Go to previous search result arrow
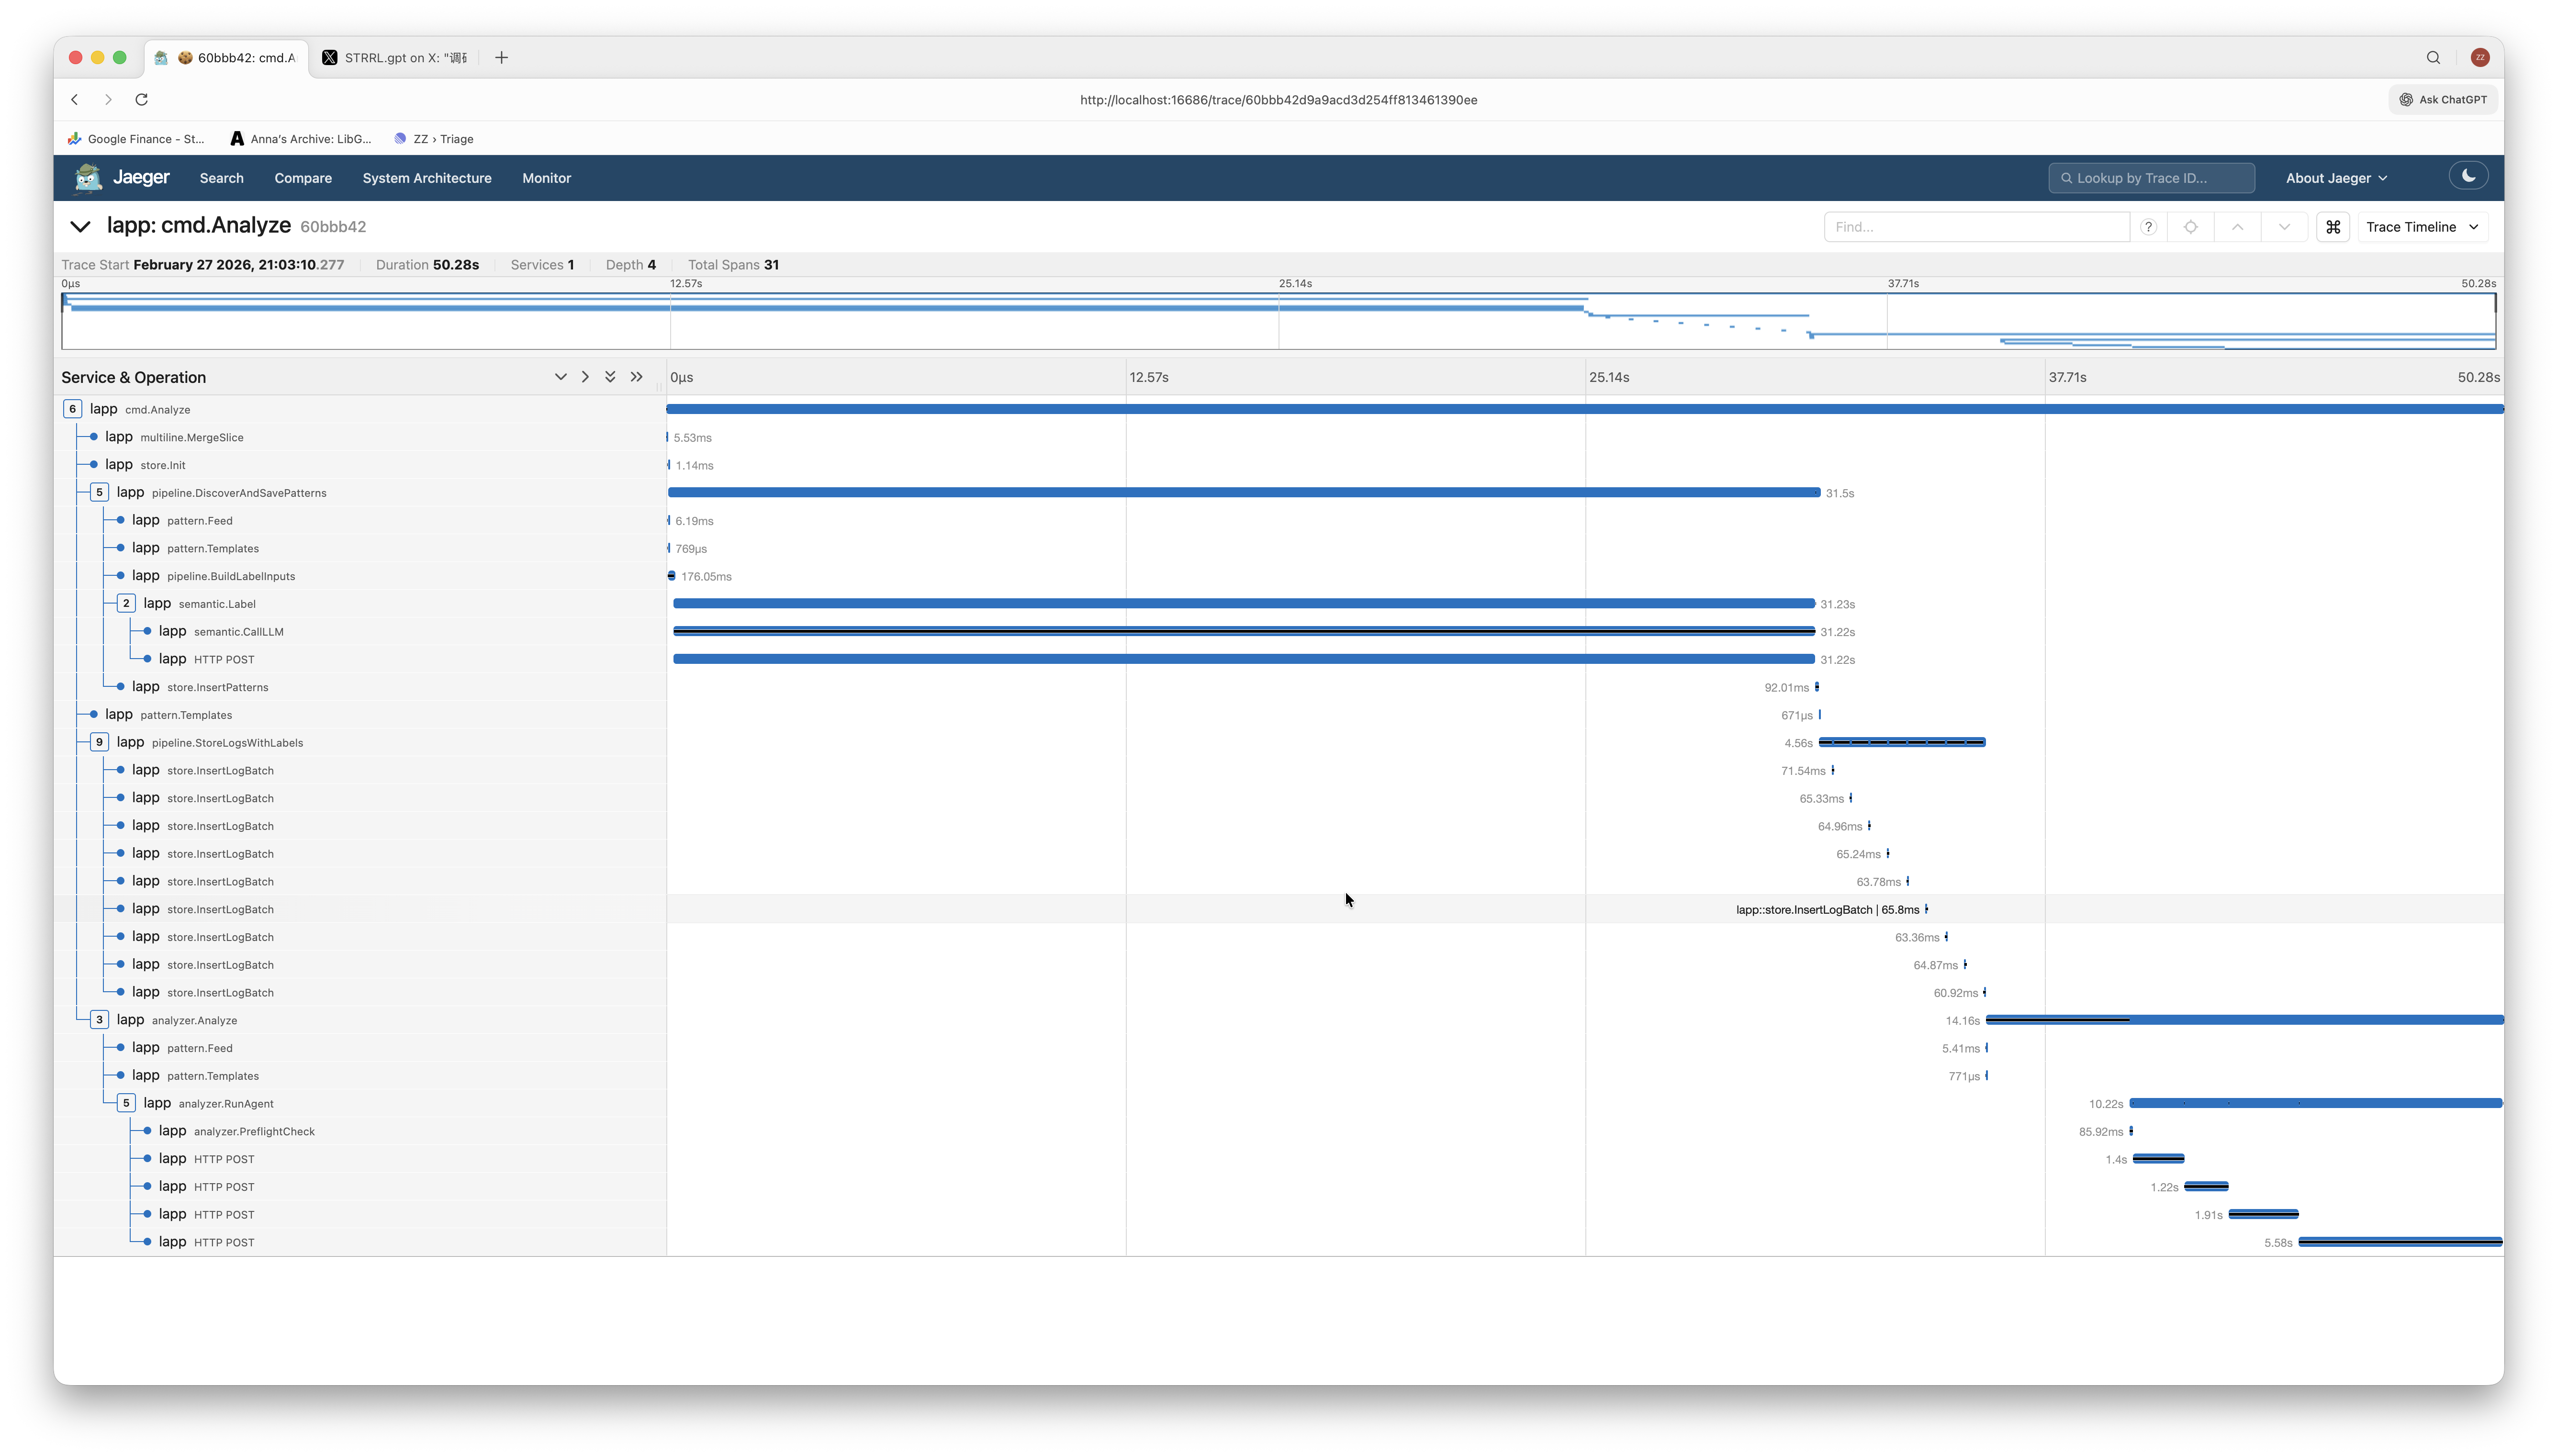Image resolution: width=2558 pixels, height=1456 pixels. (x=2237, y=227)
